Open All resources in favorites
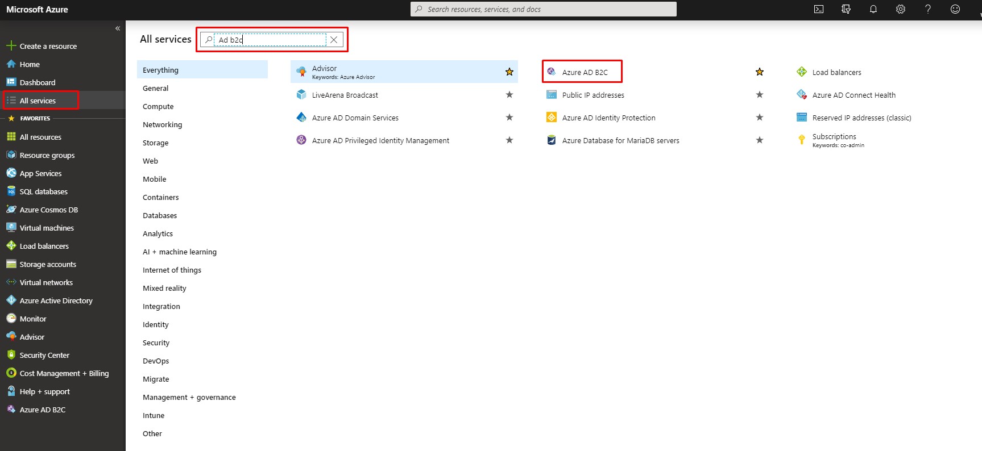 click(40, 137)
